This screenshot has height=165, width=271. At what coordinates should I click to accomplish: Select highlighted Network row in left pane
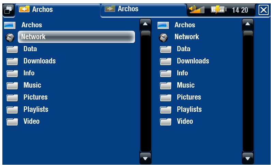tap(76, 37)
